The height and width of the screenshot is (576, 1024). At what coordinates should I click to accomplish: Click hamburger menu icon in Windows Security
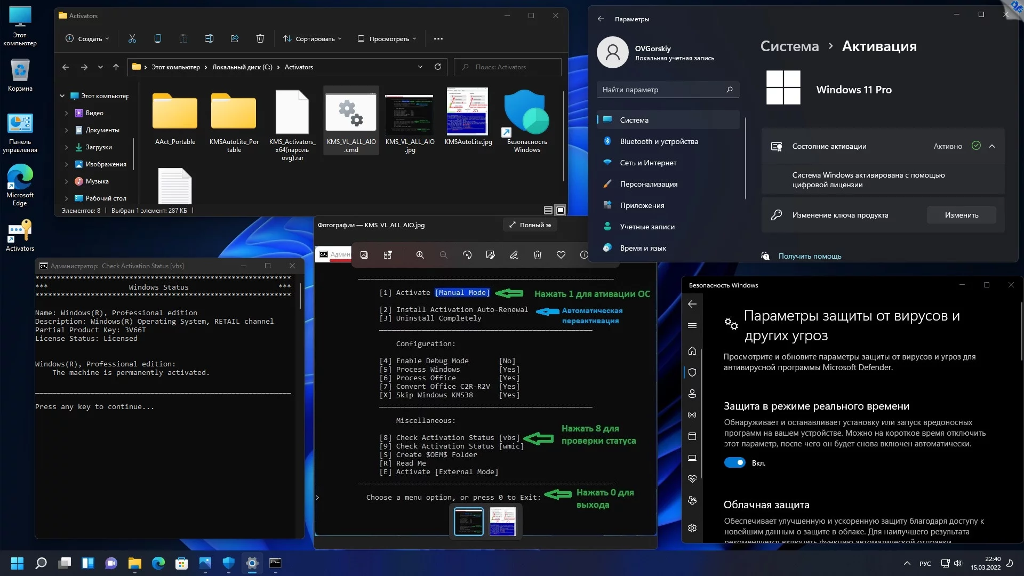click(x=692, y=326)
